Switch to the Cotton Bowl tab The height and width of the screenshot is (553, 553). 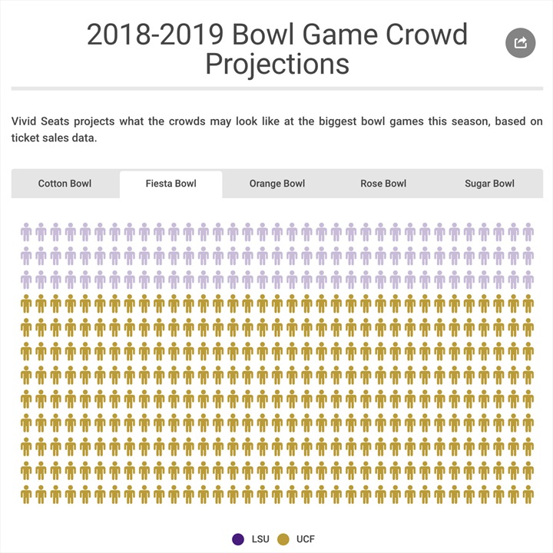tap(65, 184)
